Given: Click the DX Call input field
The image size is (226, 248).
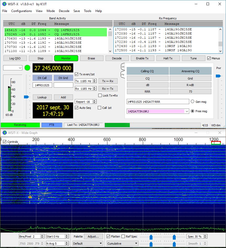Looking at the screenshot, I should pos(42,85).
